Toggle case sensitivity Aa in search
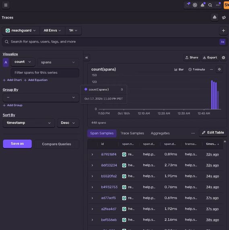Image resolution: width=229 pixels, height=230 pixels. coord(223,42)
